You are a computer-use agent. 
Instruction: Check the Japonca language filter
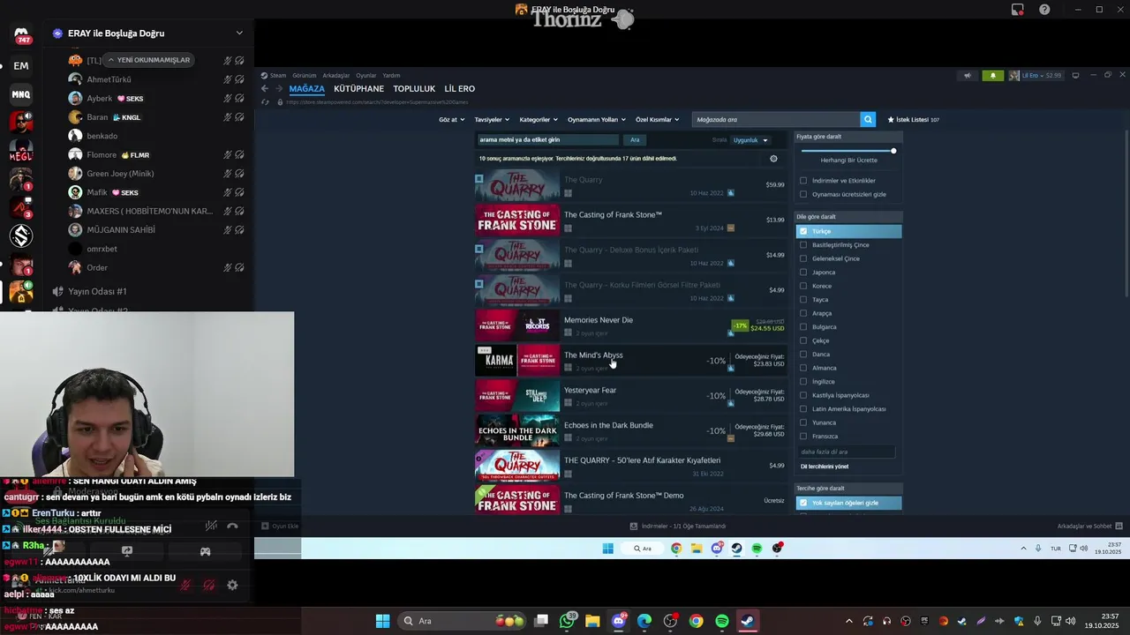coord(803,272)
